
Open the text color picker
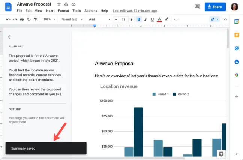159,19
